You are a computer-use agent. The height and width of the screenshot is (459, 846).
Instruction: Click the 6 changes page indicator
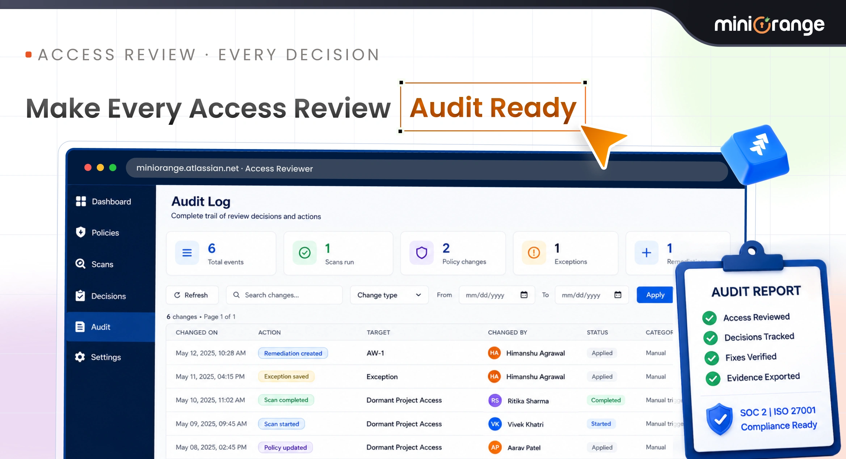(x=201, y=317)
